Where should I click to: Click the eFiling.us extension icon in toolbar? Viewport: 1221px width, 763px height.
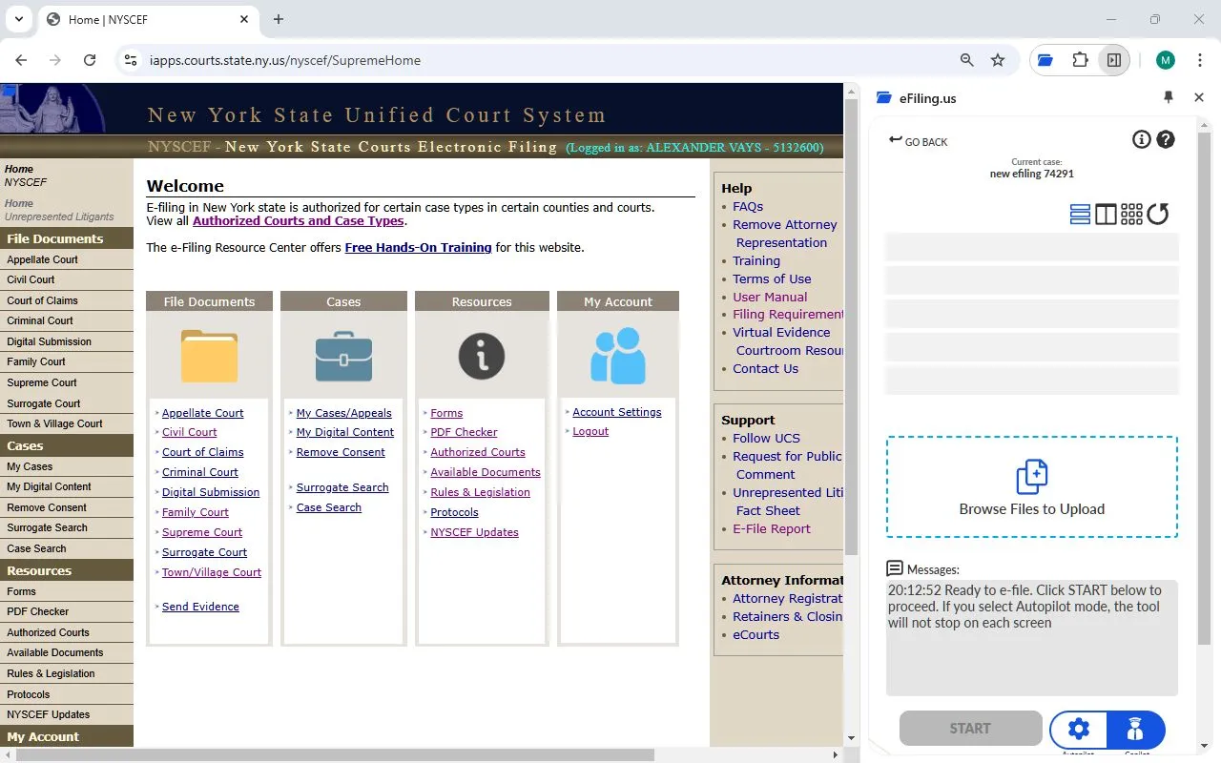pyautogui.click(x=1045, y=60)
